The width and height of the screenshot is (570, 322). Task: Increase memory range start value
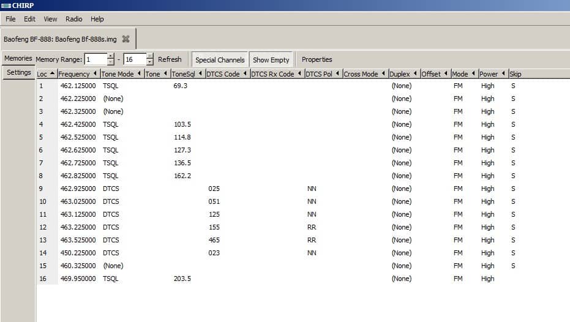pos(110,56)
